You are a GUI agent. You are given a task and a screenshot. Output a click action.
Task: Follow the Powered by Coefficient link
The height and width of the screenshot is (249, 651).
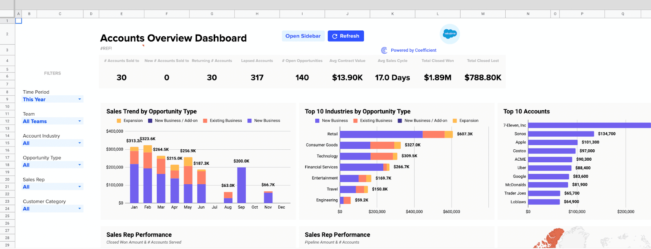pos(413,50)
